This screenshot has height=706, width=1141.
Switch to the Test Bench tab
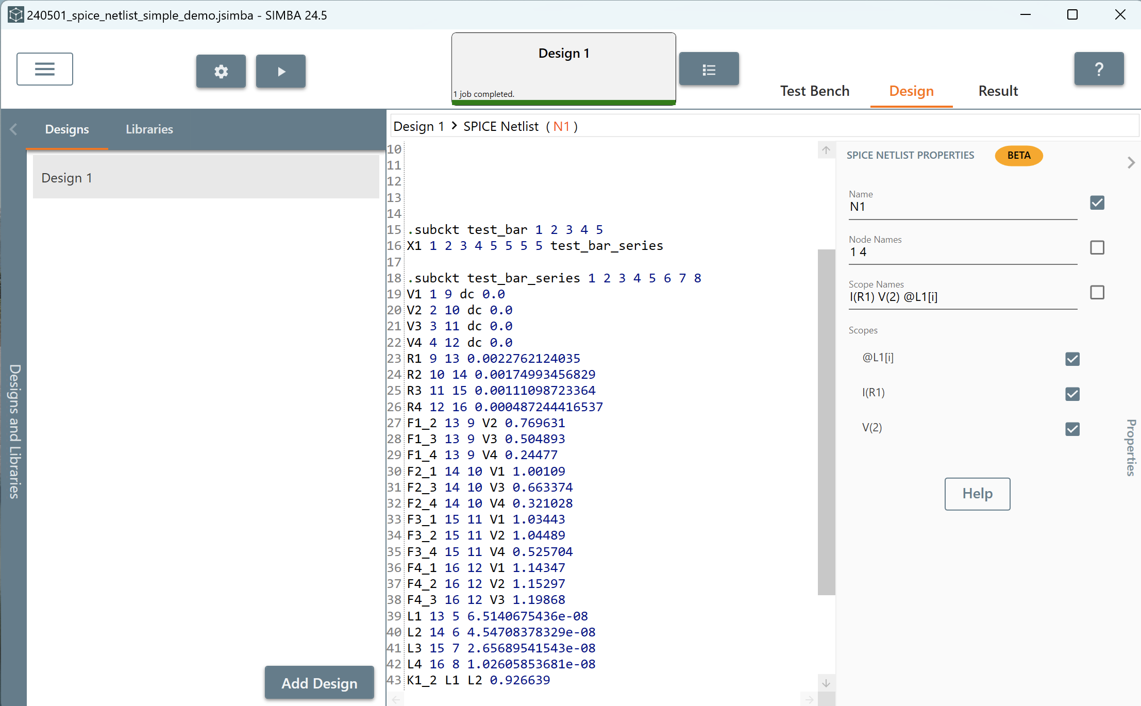[x=815, y=91]
